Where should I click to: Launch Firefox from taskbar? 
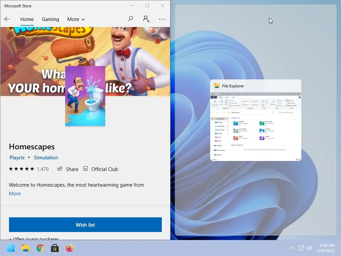(x=70, y=248)
